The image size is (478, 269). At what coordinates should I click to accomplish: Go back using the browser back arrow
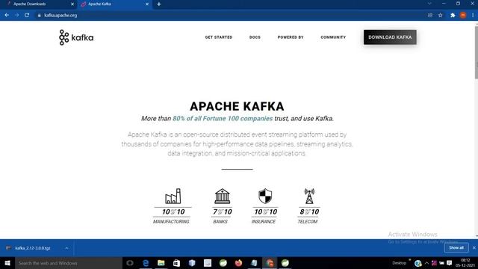coord(7,15)
